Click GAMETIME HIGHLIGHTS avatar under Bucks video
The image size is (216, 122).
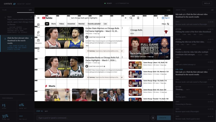(x=87, y=66)
